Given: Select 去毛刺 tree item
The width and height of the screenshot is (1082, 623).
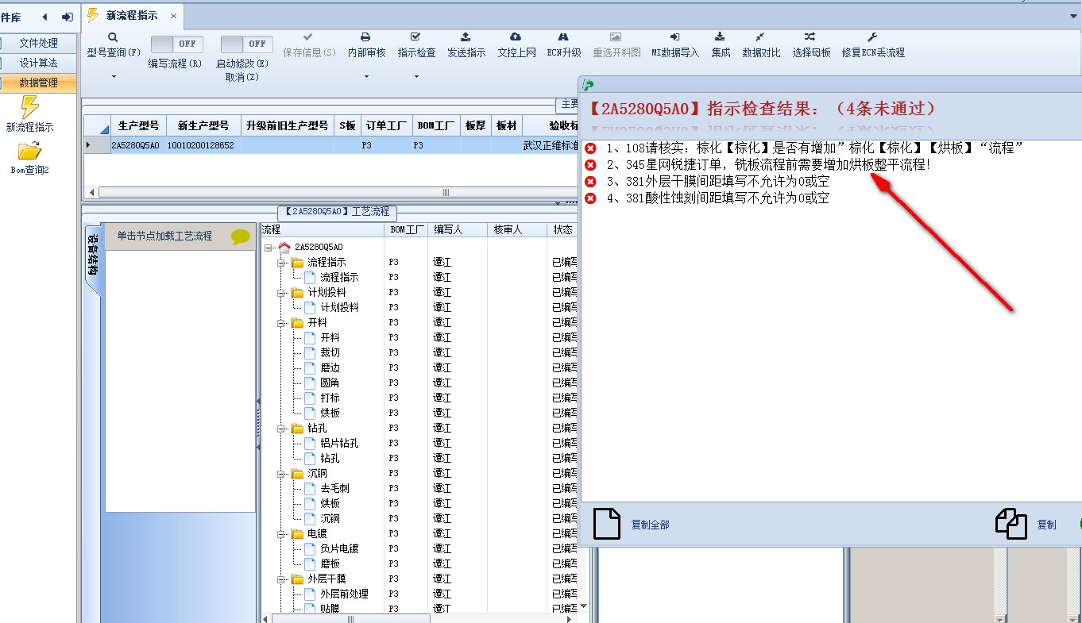Looking at the screenshot, I should pyautogui.click(x=335, y=489).
